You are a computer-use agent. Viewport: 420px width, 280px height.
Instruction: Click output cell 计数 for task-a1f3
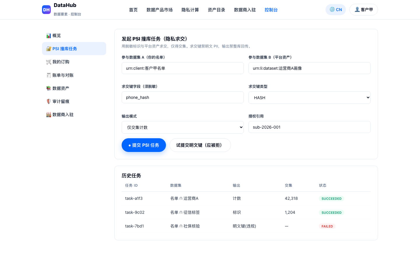coord(237,198)
